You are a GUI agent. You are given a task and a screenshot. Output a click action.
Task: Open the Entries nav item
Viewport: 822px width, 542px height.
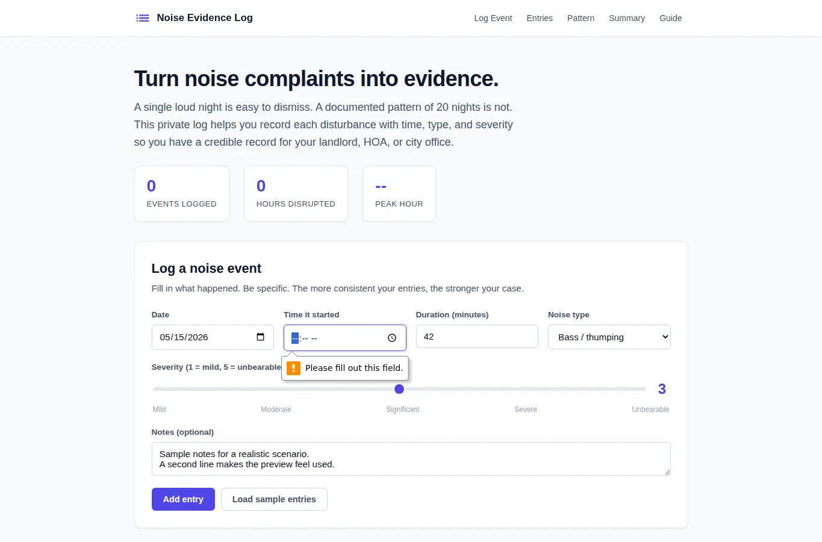click(x=540, y=18)
